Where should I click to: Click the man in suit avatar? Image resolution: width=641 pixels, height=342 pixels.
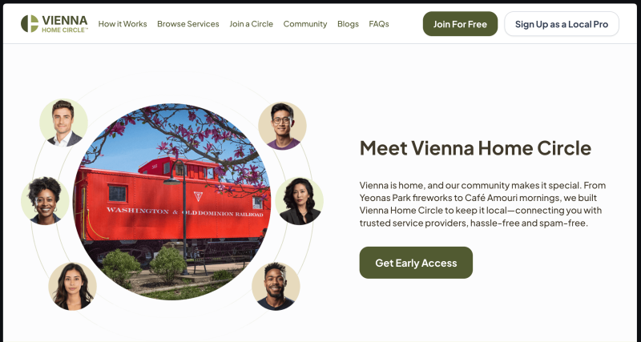click(x=63, y=123)
